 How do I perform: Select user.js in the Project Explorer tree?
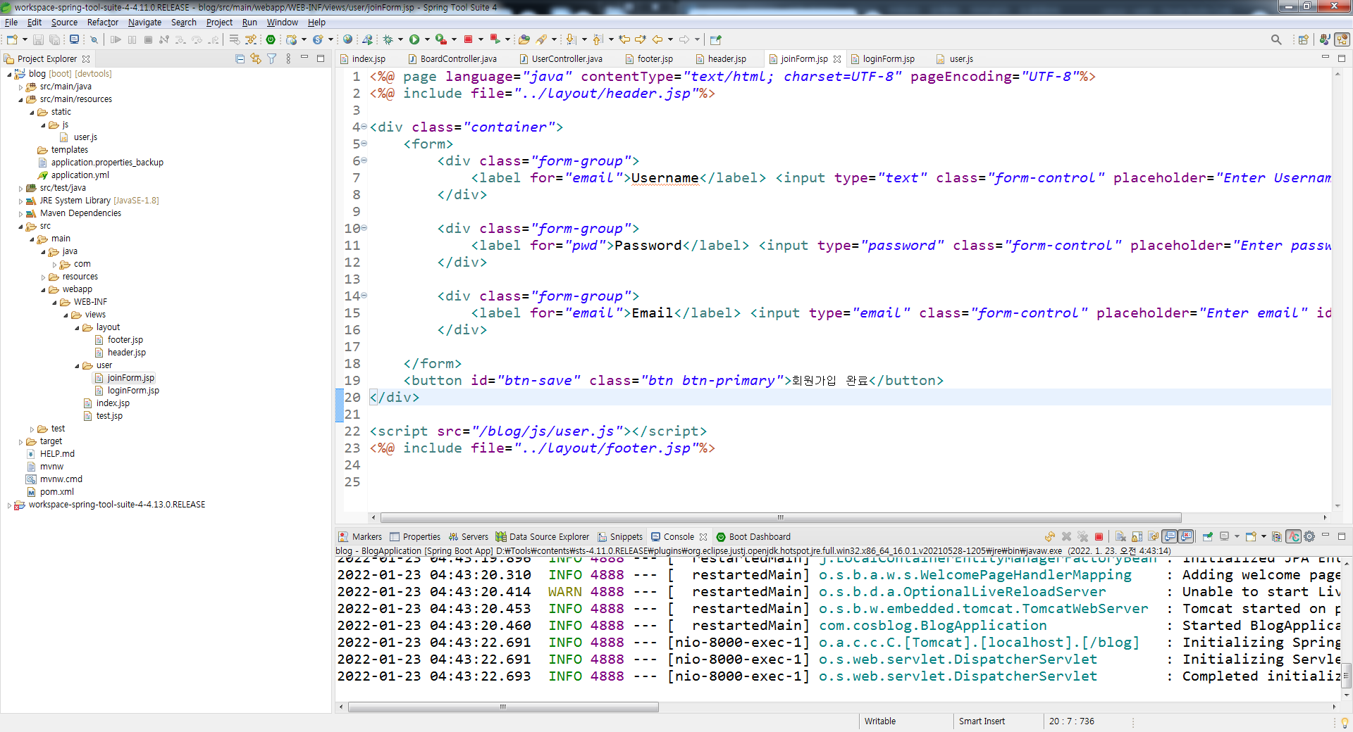click(85, 137)
